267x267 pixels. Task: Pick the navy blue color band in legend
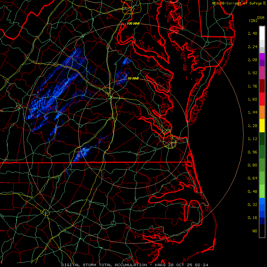262,221
